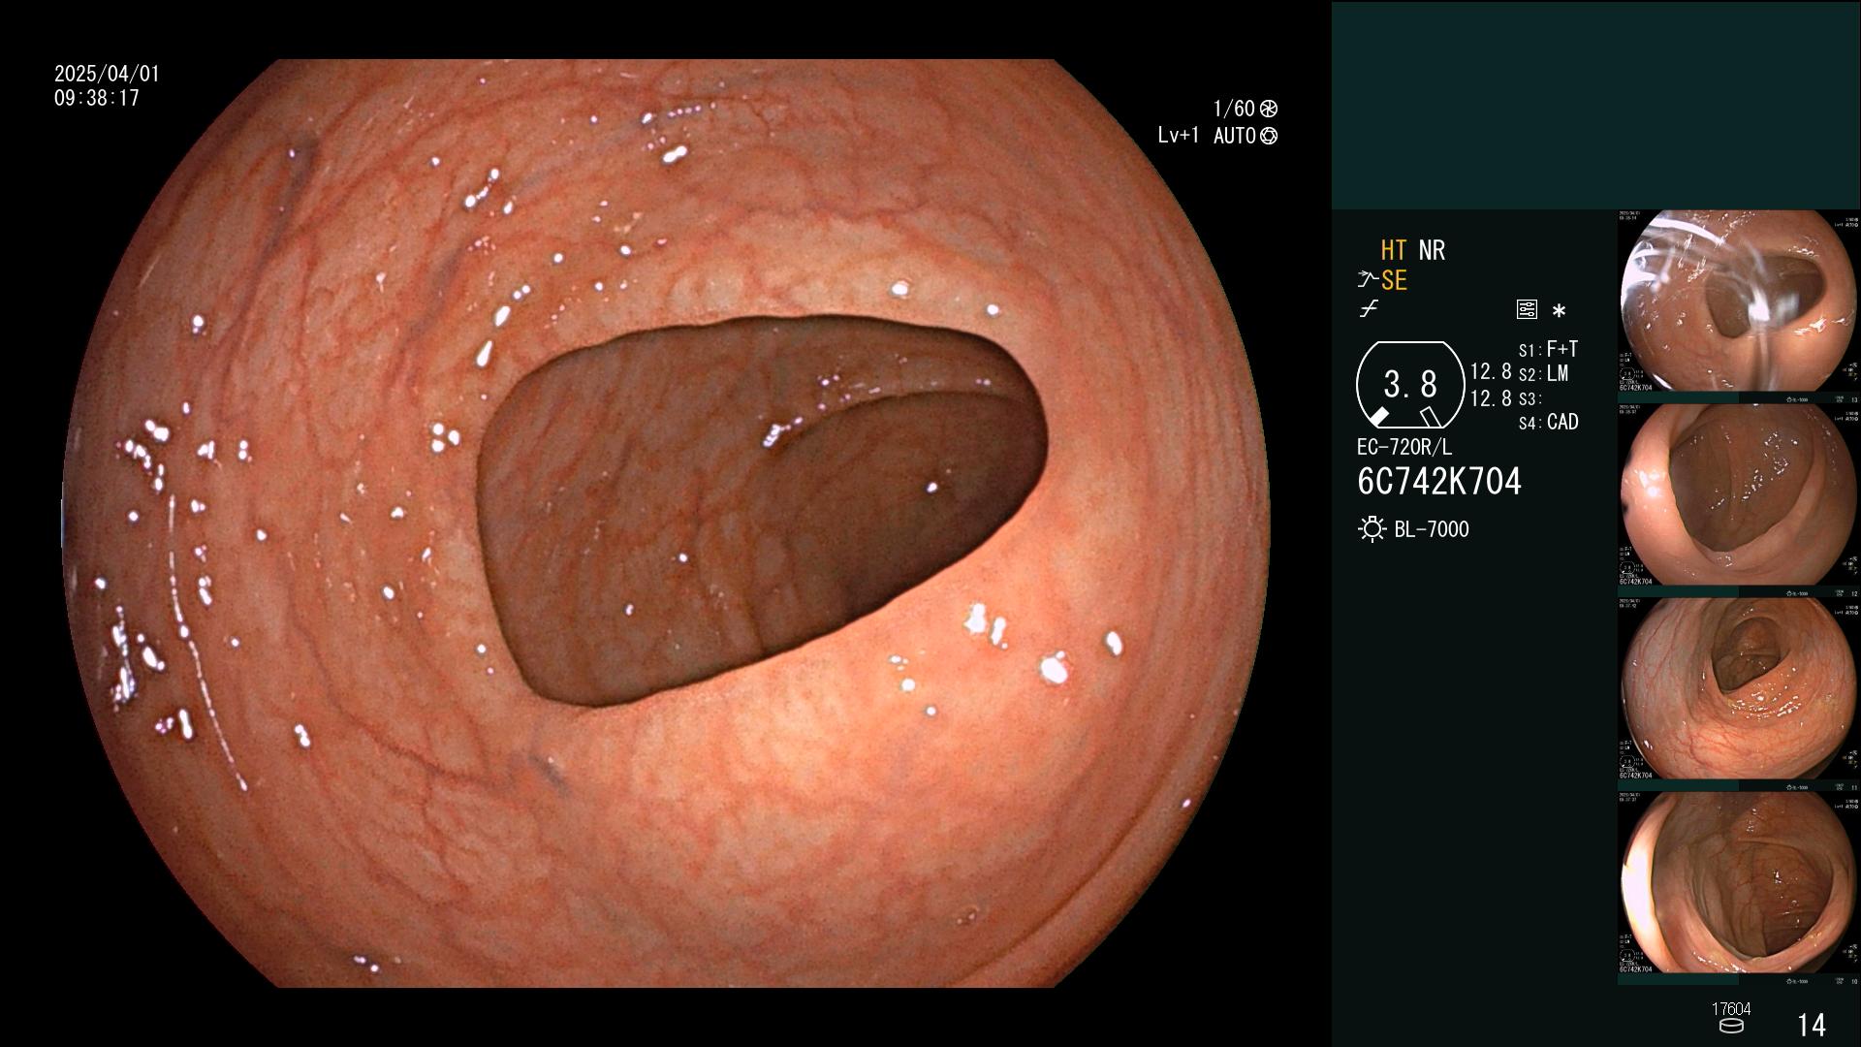Click the serial number 6C742K704
The height and width of the screenshot is (1047, 1861).
point(1439,482)
